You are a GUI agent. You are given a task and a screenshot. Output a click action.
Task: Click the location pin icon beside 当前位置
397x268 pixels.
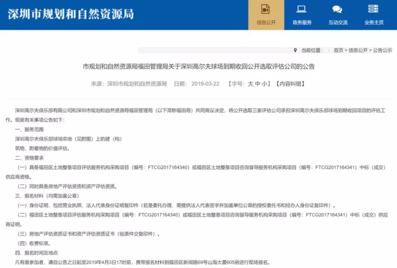click(295, 50)
